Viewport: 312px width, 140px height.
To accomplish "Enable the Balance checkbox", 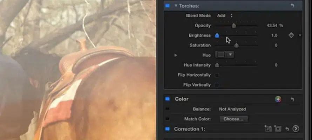I will 168,109.
